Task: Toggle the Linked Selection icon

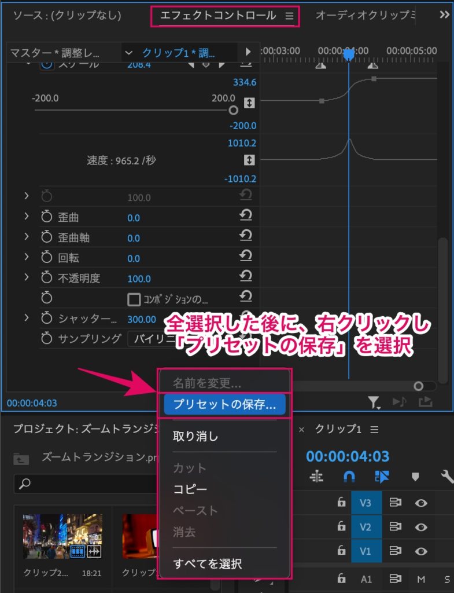Action: click(382, 477)
